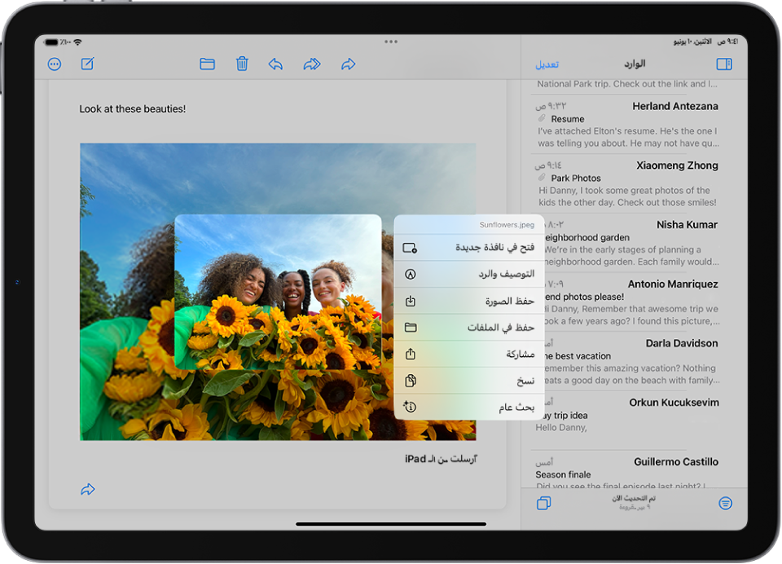Toggle the sidebar panel icon beside الوارد
This screenshot has height=564, width=782.
[x=723, y=64]
